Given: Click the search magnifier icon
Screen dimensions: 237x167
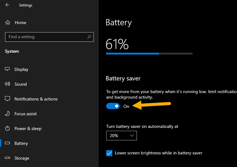Looking at the screenshot, I should [x=89, y=37].
